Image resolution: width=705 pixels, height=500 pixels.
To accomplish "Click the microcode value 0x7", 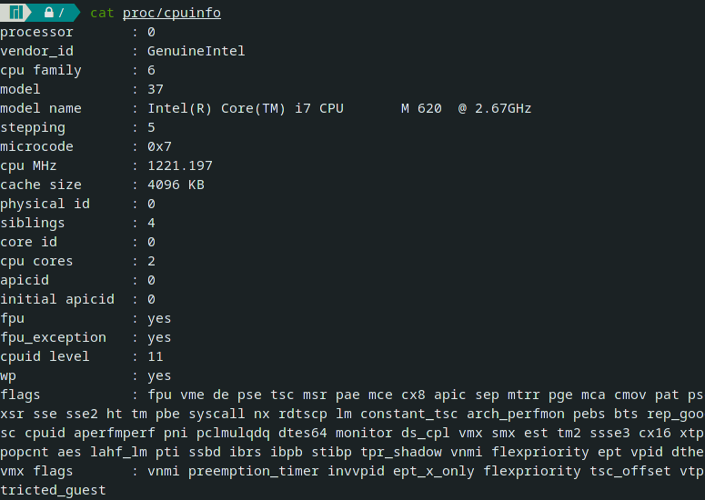I will click(x=159, y=146).
